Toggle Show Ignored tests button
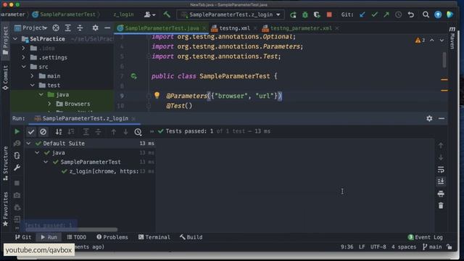Screen dimensions: 464x261 coord(43,132)
